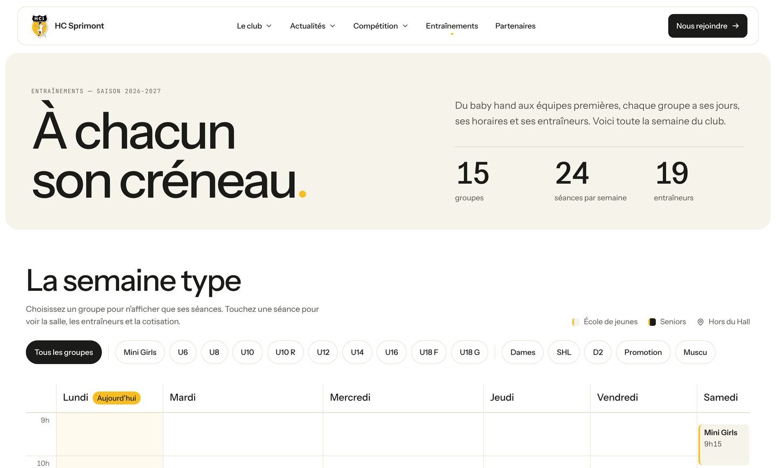
Task: Click the 24 séances par semaine statistic
Action: point(591,181)
